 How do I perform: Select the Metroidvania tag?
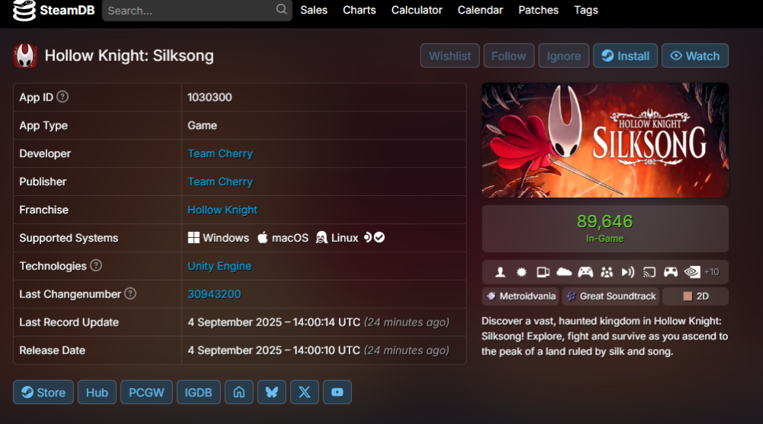click(x=520, y=296)
